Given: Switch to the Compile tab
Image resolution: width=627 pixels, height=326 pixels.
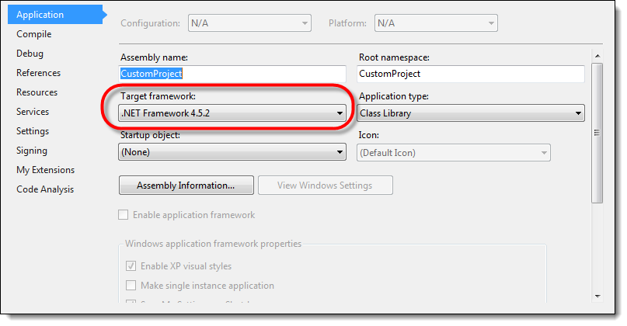Looking at the screenshot, I should (34, 34).
